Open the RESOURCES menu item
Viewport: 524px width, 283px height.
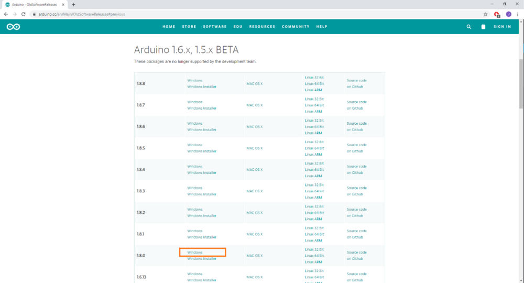262,27
